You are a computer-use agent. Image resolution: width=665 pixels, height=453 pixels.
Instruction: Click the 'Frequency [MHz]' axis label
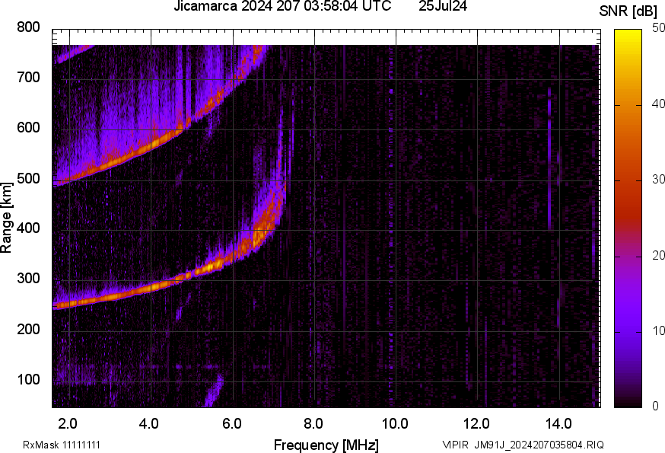[x=326, y=445]
